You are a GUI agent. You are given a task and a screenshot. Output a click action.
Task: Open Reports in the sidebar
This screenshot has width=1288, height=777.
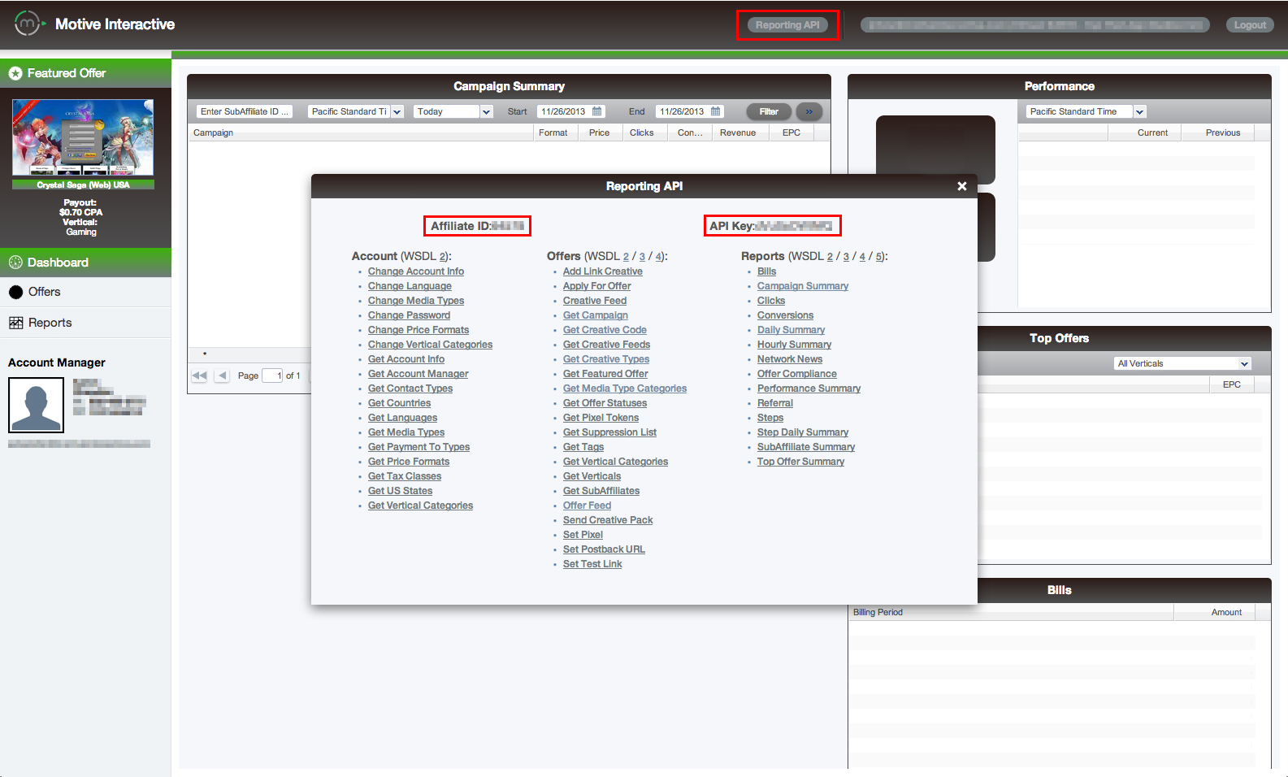coord(50,323)
